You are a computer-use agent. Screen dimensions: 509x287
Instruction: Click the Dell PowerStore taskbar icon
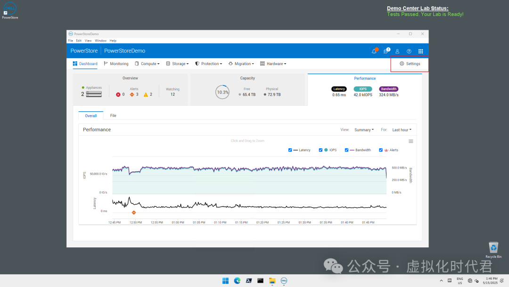284,281
